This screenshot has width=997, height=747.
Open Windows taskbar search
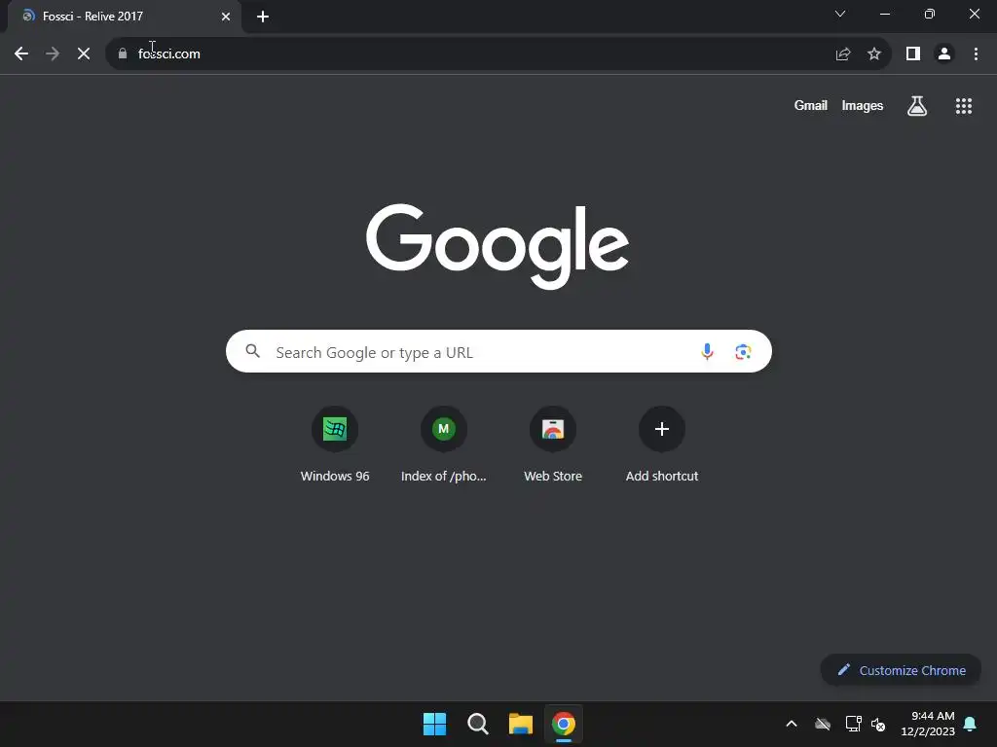pyautogui.click(x=477, y=724)
